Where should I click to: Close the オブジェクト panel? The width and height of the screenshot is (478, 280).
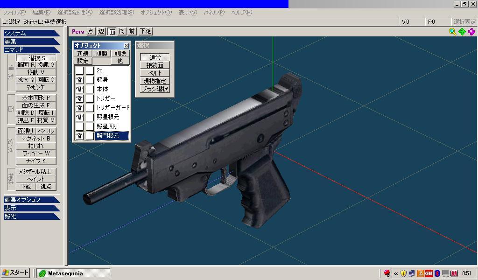coord(126,46)
